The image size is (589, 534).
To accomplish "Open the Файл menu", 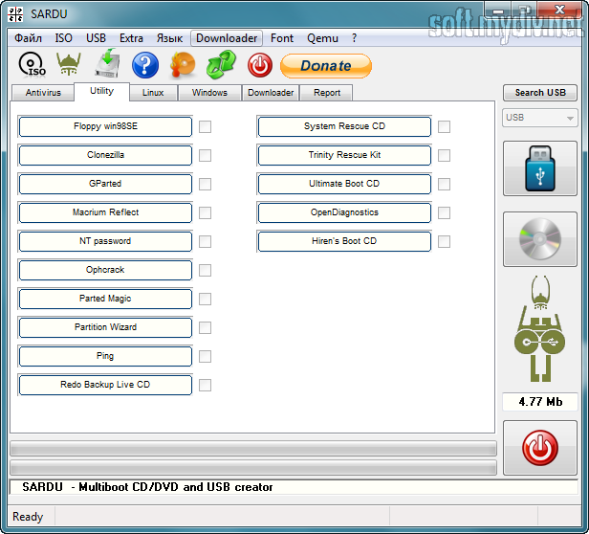I will tap(28, 38).
